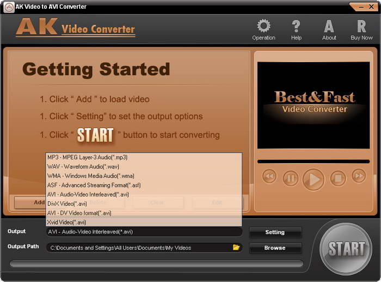The image size is (381, 282).
Task: Select WAV - Waveform Audio format
Action: (144, 166)
